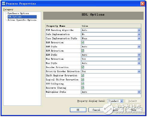The height and width of the screenshot is (117, 147).
Task: Toggle the ROM Extraction checkbox
Action: coord(82,51)
